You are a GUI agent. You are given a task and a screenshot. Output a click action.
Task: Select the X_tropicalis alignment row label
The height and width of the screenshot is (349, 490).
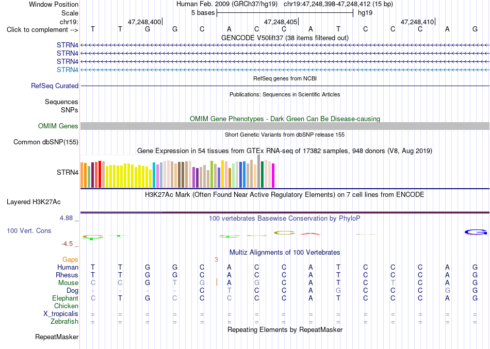pos(61,314)
